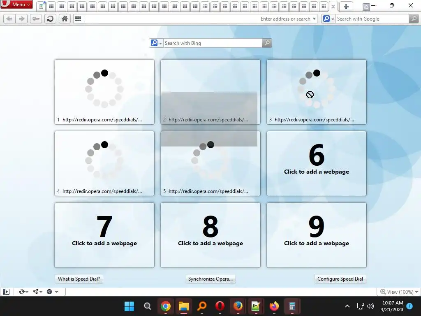Toggle the side panel from the status bar
This screenshot has height=316, width=421.
[x=6, y=292]
